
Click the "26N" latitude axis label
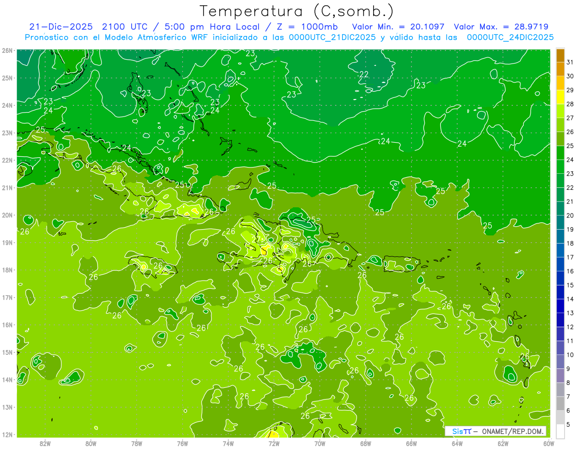coord(7,50)
